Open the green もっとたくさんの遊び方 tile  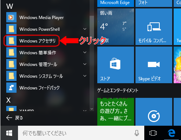click(x=116, y=112)
